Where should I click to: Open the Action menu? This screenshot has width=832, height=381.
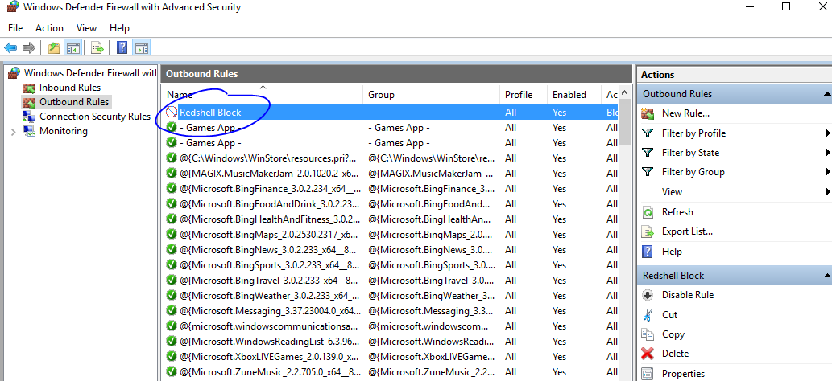[x=49, y=28]
